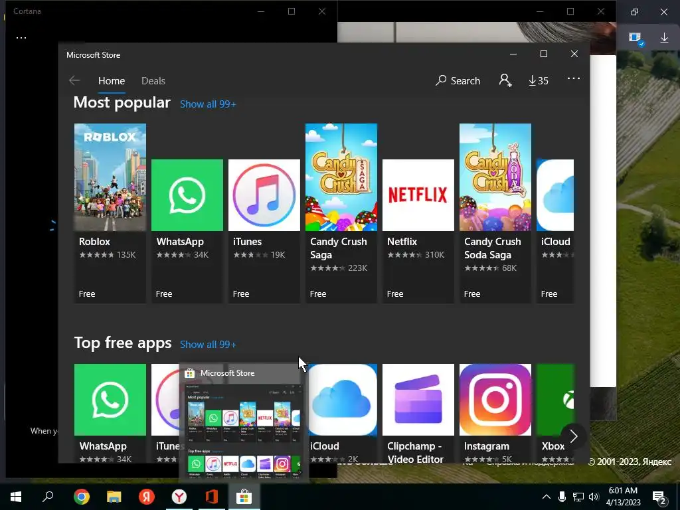Open the Candy Crush Saga tile

(341, 213)
